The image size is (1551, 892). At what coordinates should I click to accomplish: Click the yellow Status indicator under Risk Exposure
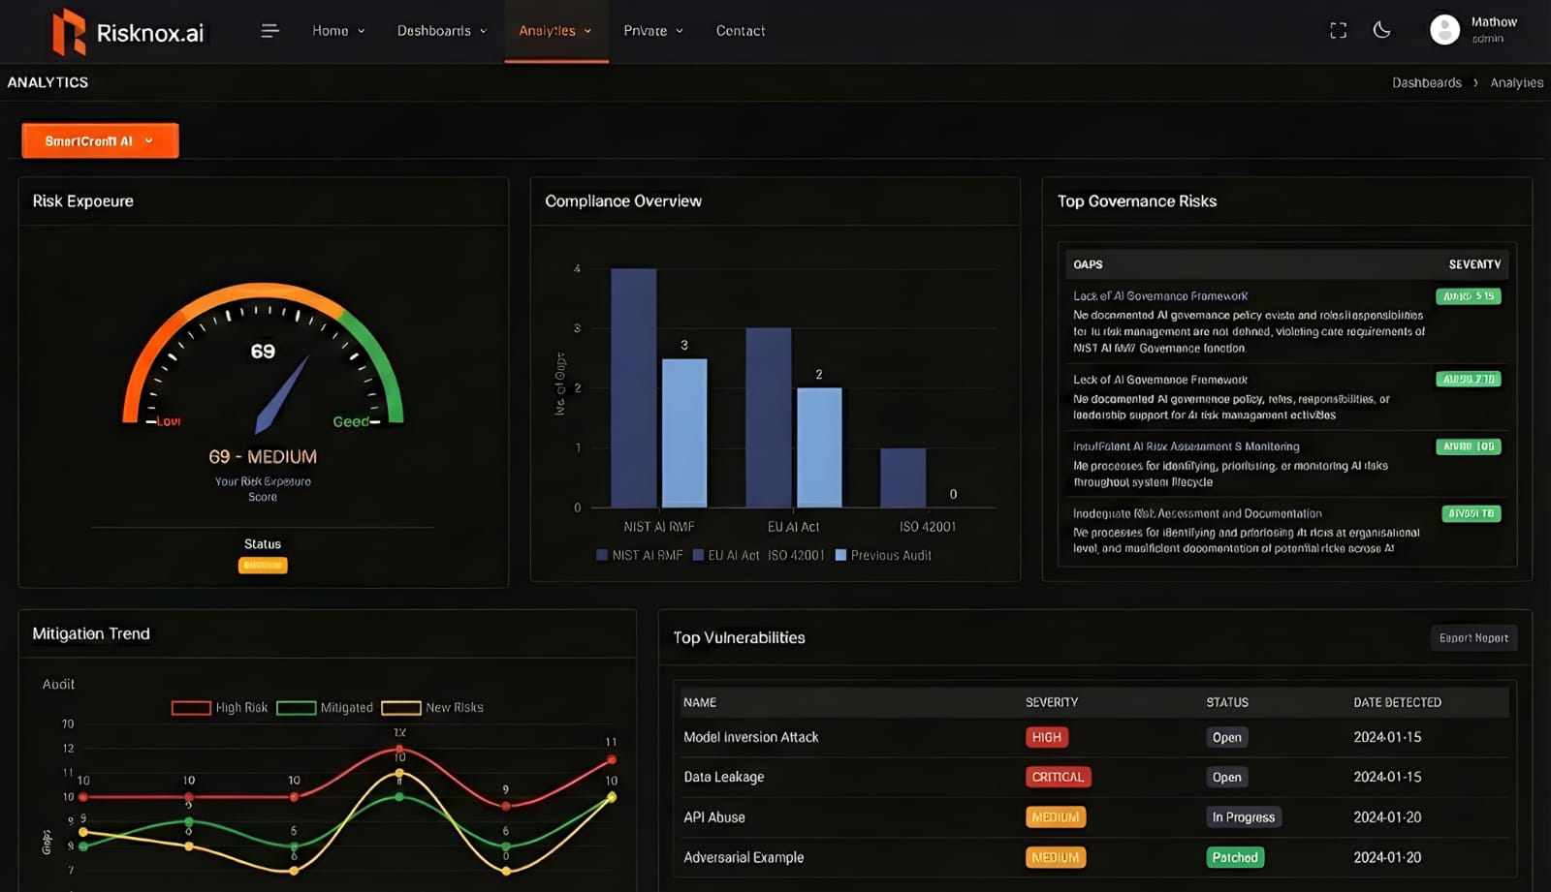coord(263,566)
